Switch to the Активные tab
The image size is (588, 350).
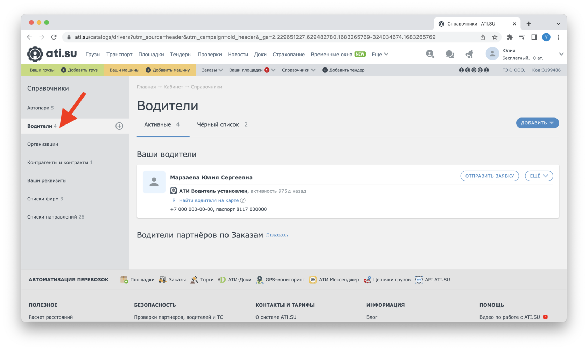pos(162,124)
